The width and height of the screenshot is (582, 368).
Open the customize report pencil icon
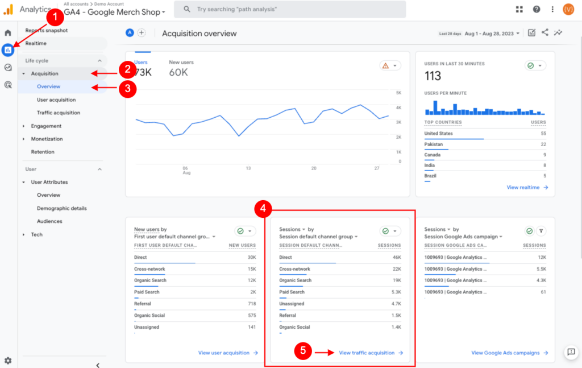(531, 32)
